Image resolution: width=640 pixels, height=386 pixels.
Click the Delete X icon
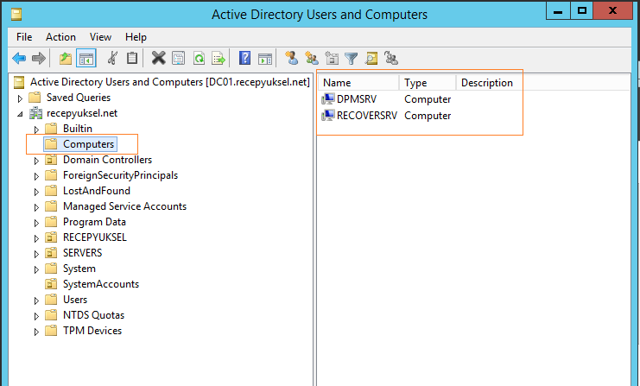158,58
